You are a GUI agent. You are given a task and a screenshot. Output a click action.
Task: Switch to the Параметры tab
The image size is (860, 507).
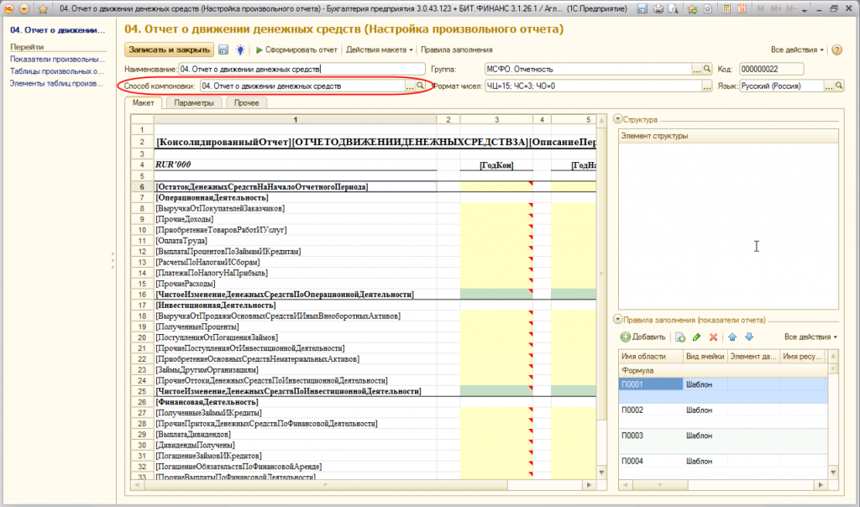(193, 102)
